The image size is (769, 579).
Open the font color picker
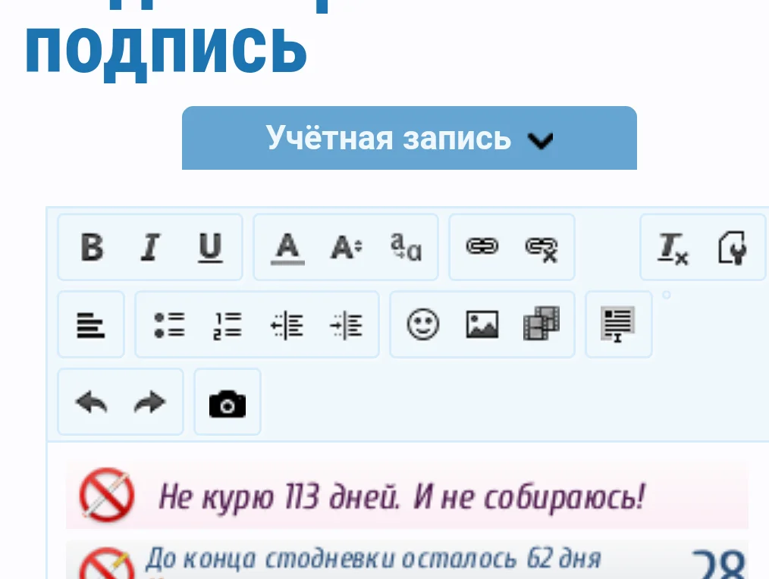click(287, 248)
